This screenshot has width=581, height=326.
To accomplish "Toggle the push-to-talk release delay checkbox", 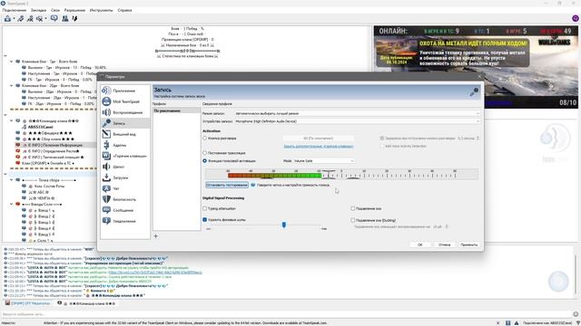I will [x=381, y=139].
